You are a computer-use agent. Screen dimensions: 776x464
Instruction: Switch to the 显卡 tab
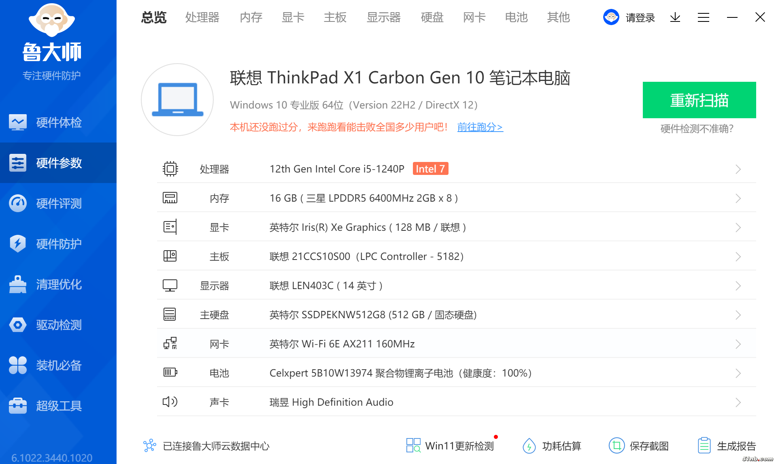point(293,17)
